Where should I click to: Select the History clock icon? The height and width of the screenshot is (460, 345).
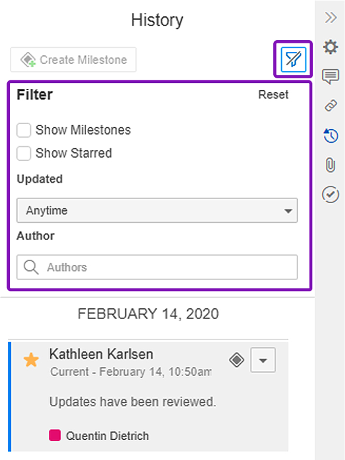click(x=330, y=136)
